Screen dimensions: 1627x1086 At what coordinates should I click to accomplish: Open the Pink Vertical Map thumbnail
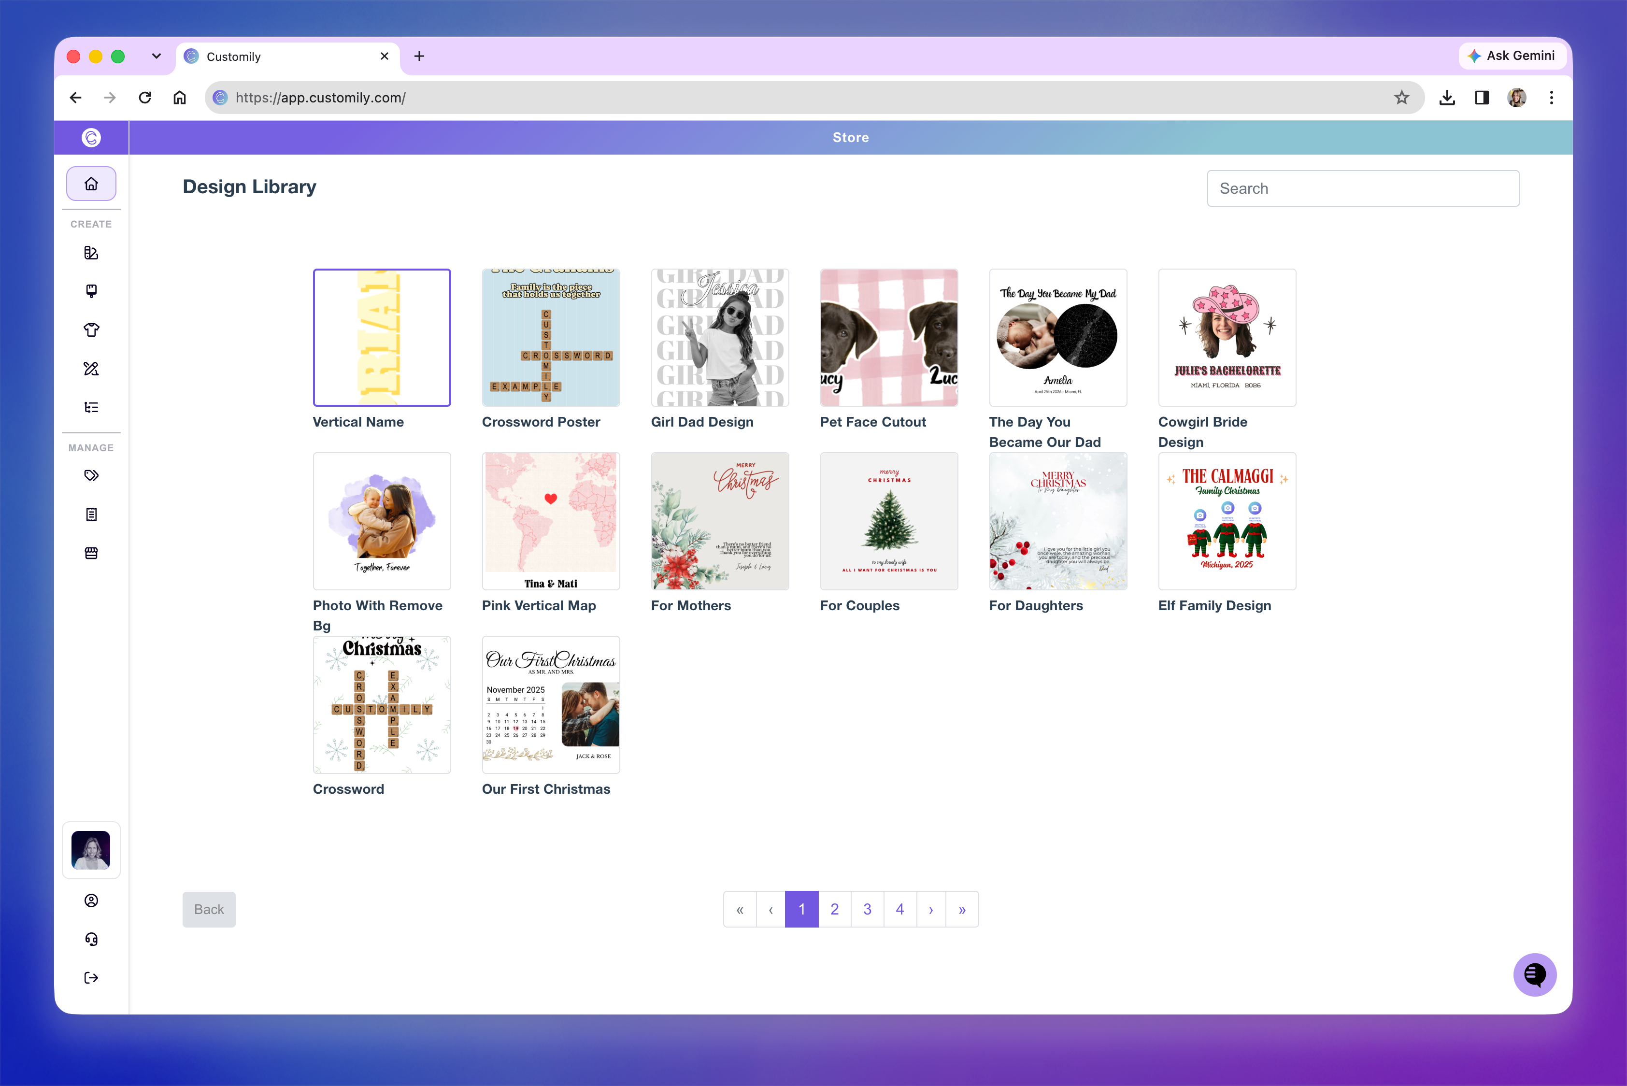(551, 521)
